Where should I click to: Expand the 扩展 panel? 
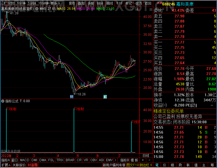click(x=6, y=165)
